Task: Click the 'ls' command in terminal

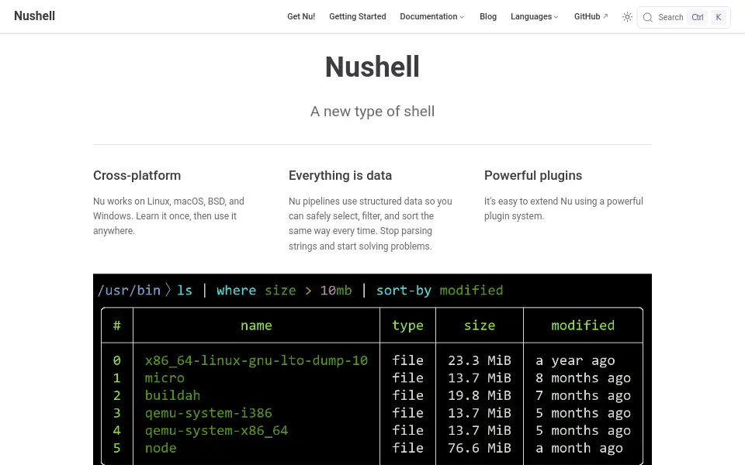Action: click(x=185, y=291)
